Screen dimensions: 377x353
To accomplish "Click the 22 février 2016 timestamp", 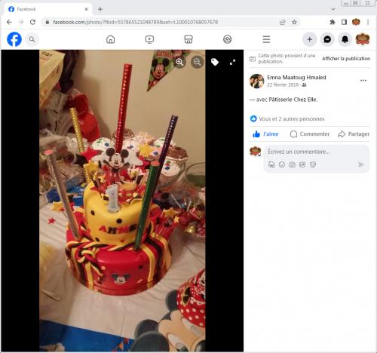I will (x=283, y=84).
